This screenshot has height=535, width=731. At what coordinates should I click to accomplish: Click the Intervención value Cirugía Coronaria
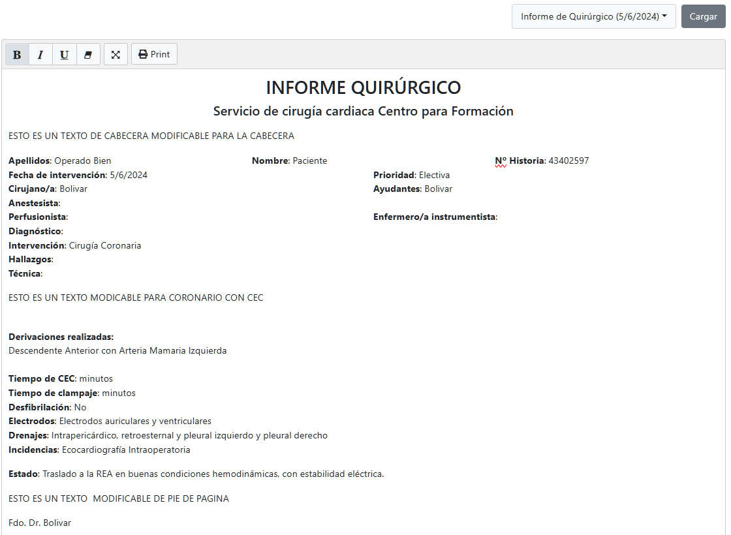104,246
